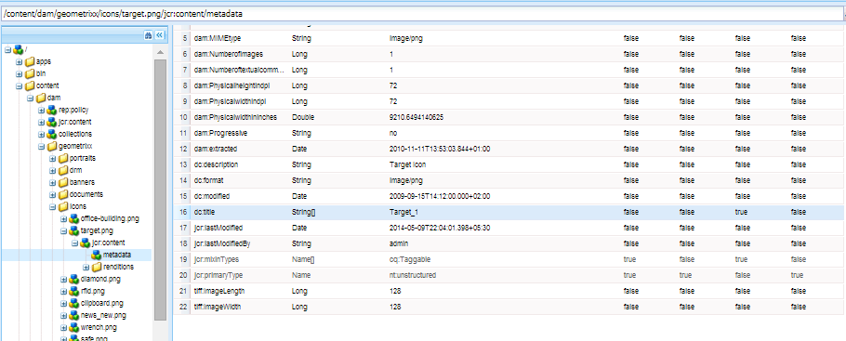The image size is (846, 341).
Task: Click the diamond.png node icon
Action: click(x=74, y=279)
